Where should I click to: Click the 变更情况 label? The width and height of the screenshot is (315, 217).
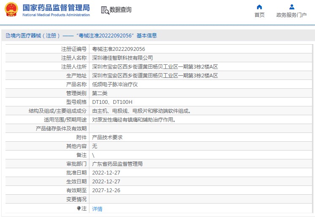pos(76,199)
